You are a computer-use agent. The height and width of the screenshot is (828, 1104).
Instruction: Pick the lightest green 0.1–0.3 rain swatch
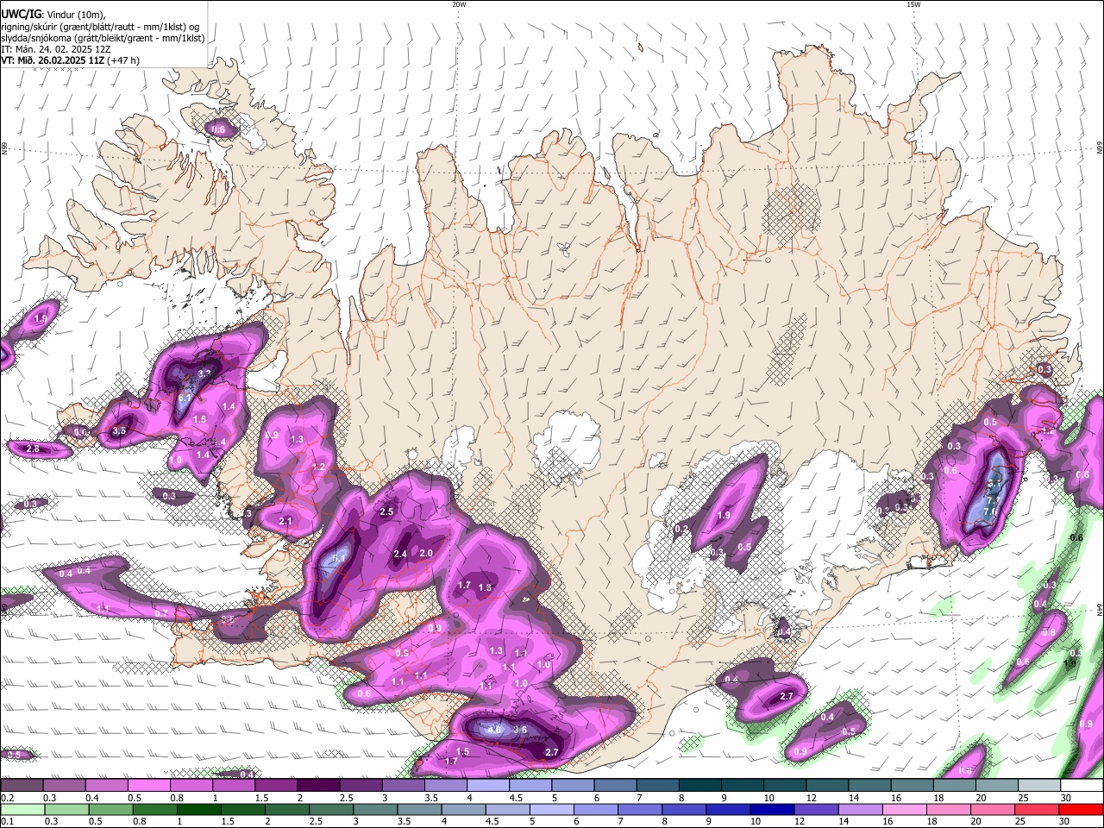pos(22,810)
